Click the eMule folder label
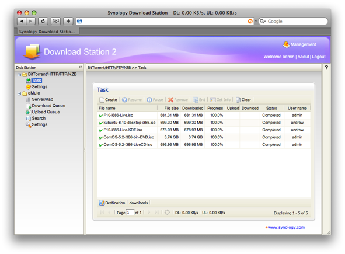Screen dimensions: 345x254 pyautogui.click(x=34, y=93)
